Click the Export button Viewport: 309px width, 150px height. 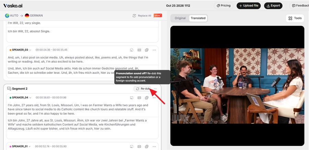tap(273, 6)
